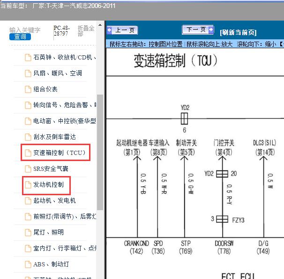The image size is (284, 279).
Task: Click document icon beside SRS安全气囊
Action: [x=28, y=169]
